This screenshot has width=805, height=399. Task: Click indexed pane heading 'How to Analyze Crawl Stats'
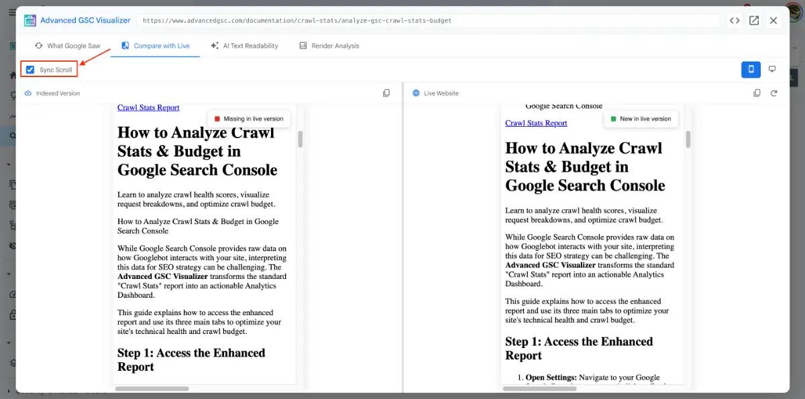point(197,151)
